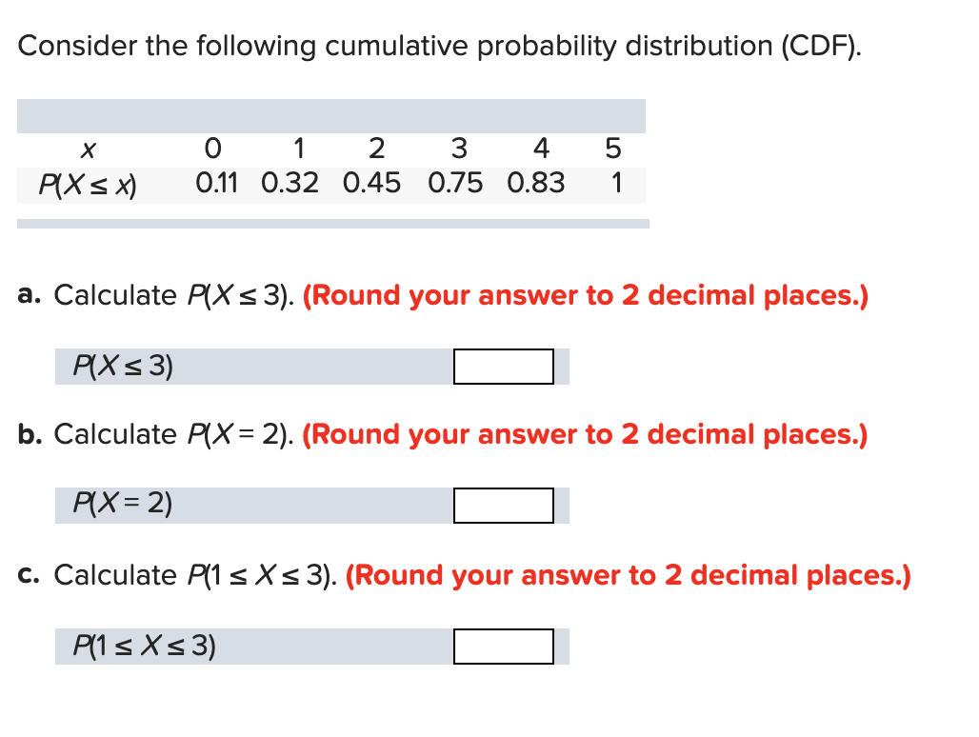Click the question b label text
Viewport: 979px width, 737px height.
point(29,434)
